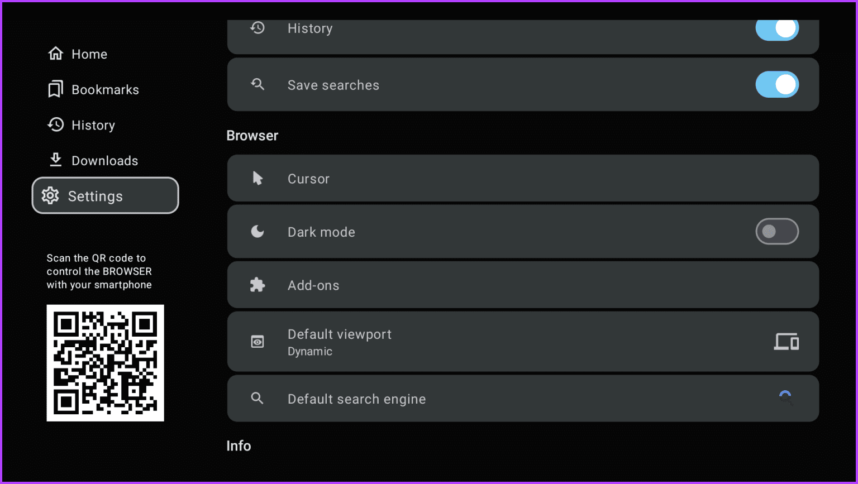Click the Home house icon
The image size is (858, 484).
(56, 54)
